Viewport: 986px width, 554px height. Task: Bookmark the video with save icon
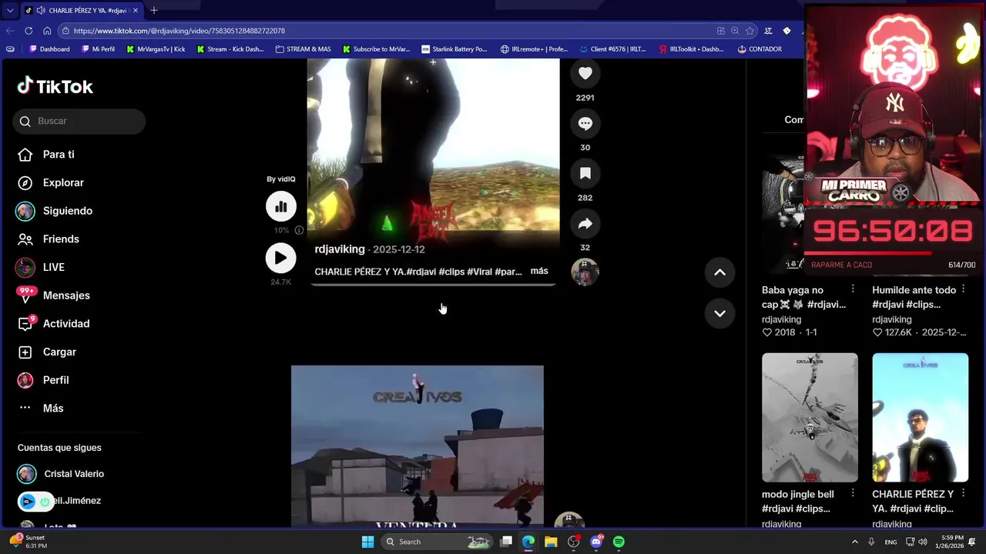(585, 173)
